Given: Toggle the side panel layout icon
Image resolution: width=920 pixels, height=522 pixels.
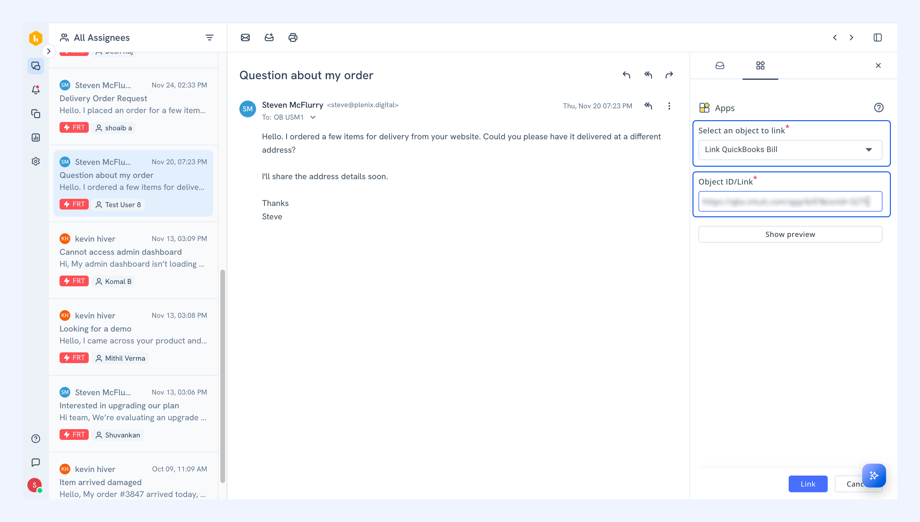Looking at the screenshot, I should point(877,37).
